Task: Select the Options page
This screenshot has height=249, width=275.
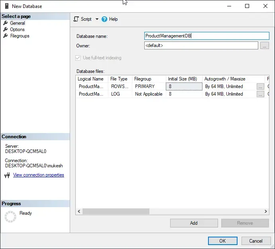Action: point(17,29)
